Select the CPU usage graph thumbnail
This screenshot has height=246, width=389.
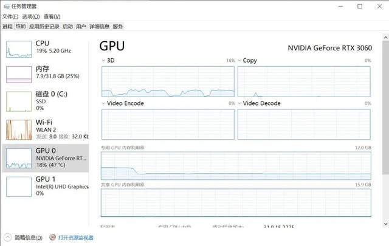pyautogui.click(x=18, y=50)
